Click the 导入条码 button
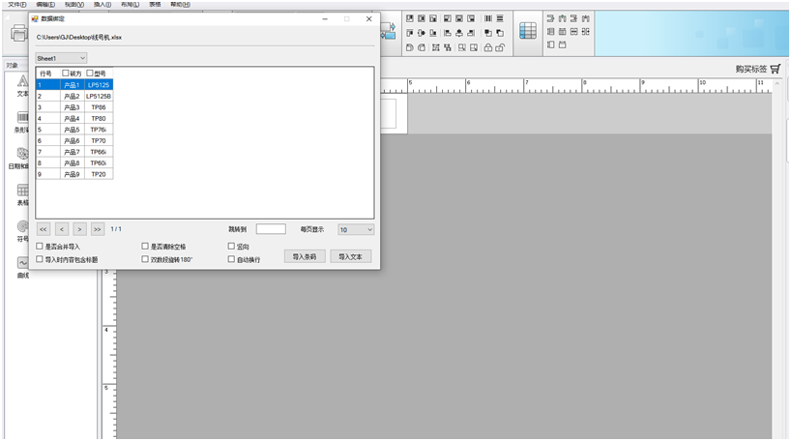 tap(305, 256)
